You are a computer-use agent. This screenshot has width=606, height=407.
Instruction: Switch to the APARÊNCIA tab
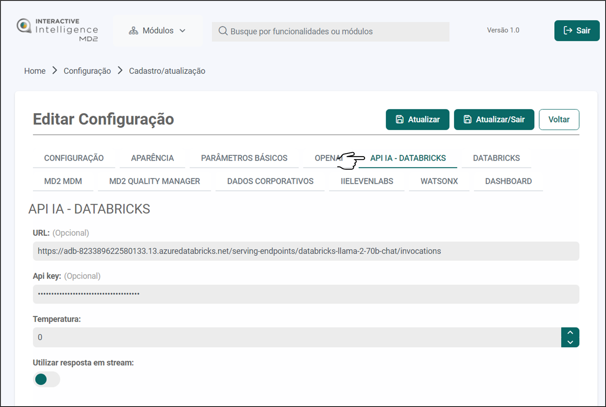tap(152, 158)
